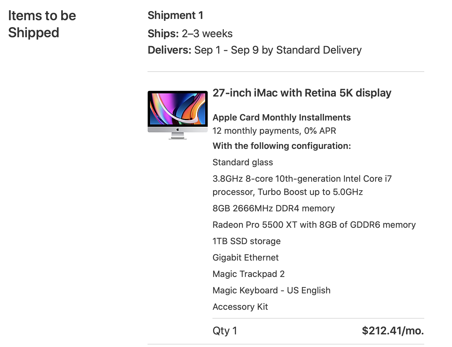Click the Ships 2–3 weeks line

click(x=190, y=34)
